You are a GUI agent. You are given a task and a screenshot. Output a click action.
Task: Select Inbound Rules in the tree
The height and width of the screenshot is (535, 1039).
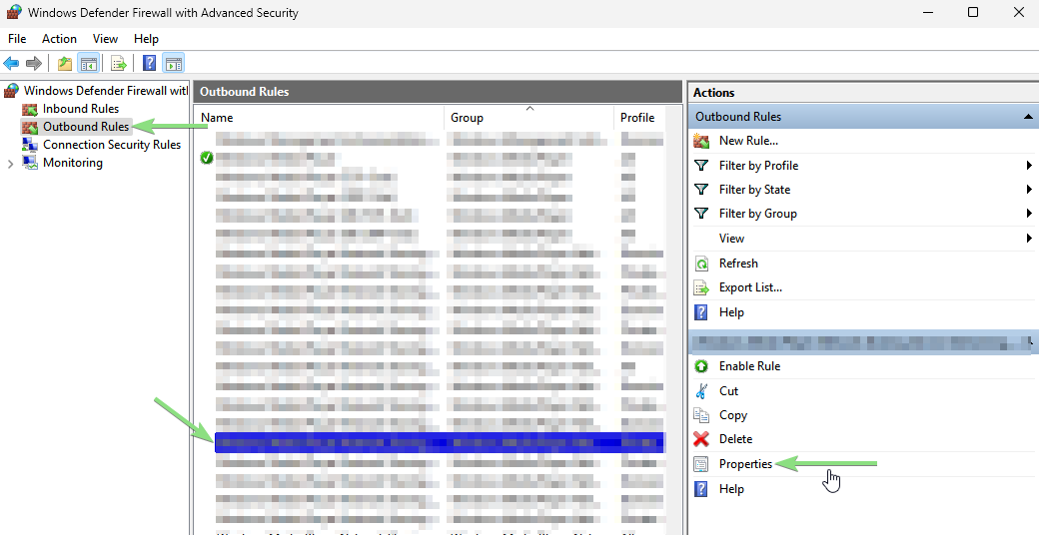pos(81,109)
